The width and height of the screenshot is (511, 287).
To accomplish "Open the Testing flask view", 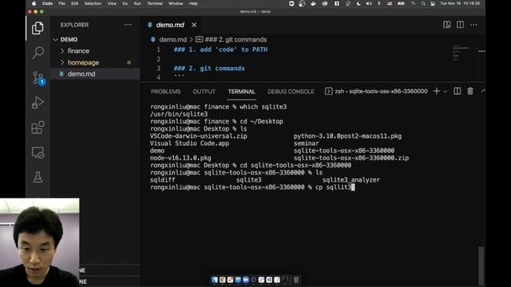I will point(38,177).
